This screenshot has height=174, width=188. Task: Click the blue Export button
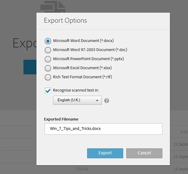coord(105,153)
